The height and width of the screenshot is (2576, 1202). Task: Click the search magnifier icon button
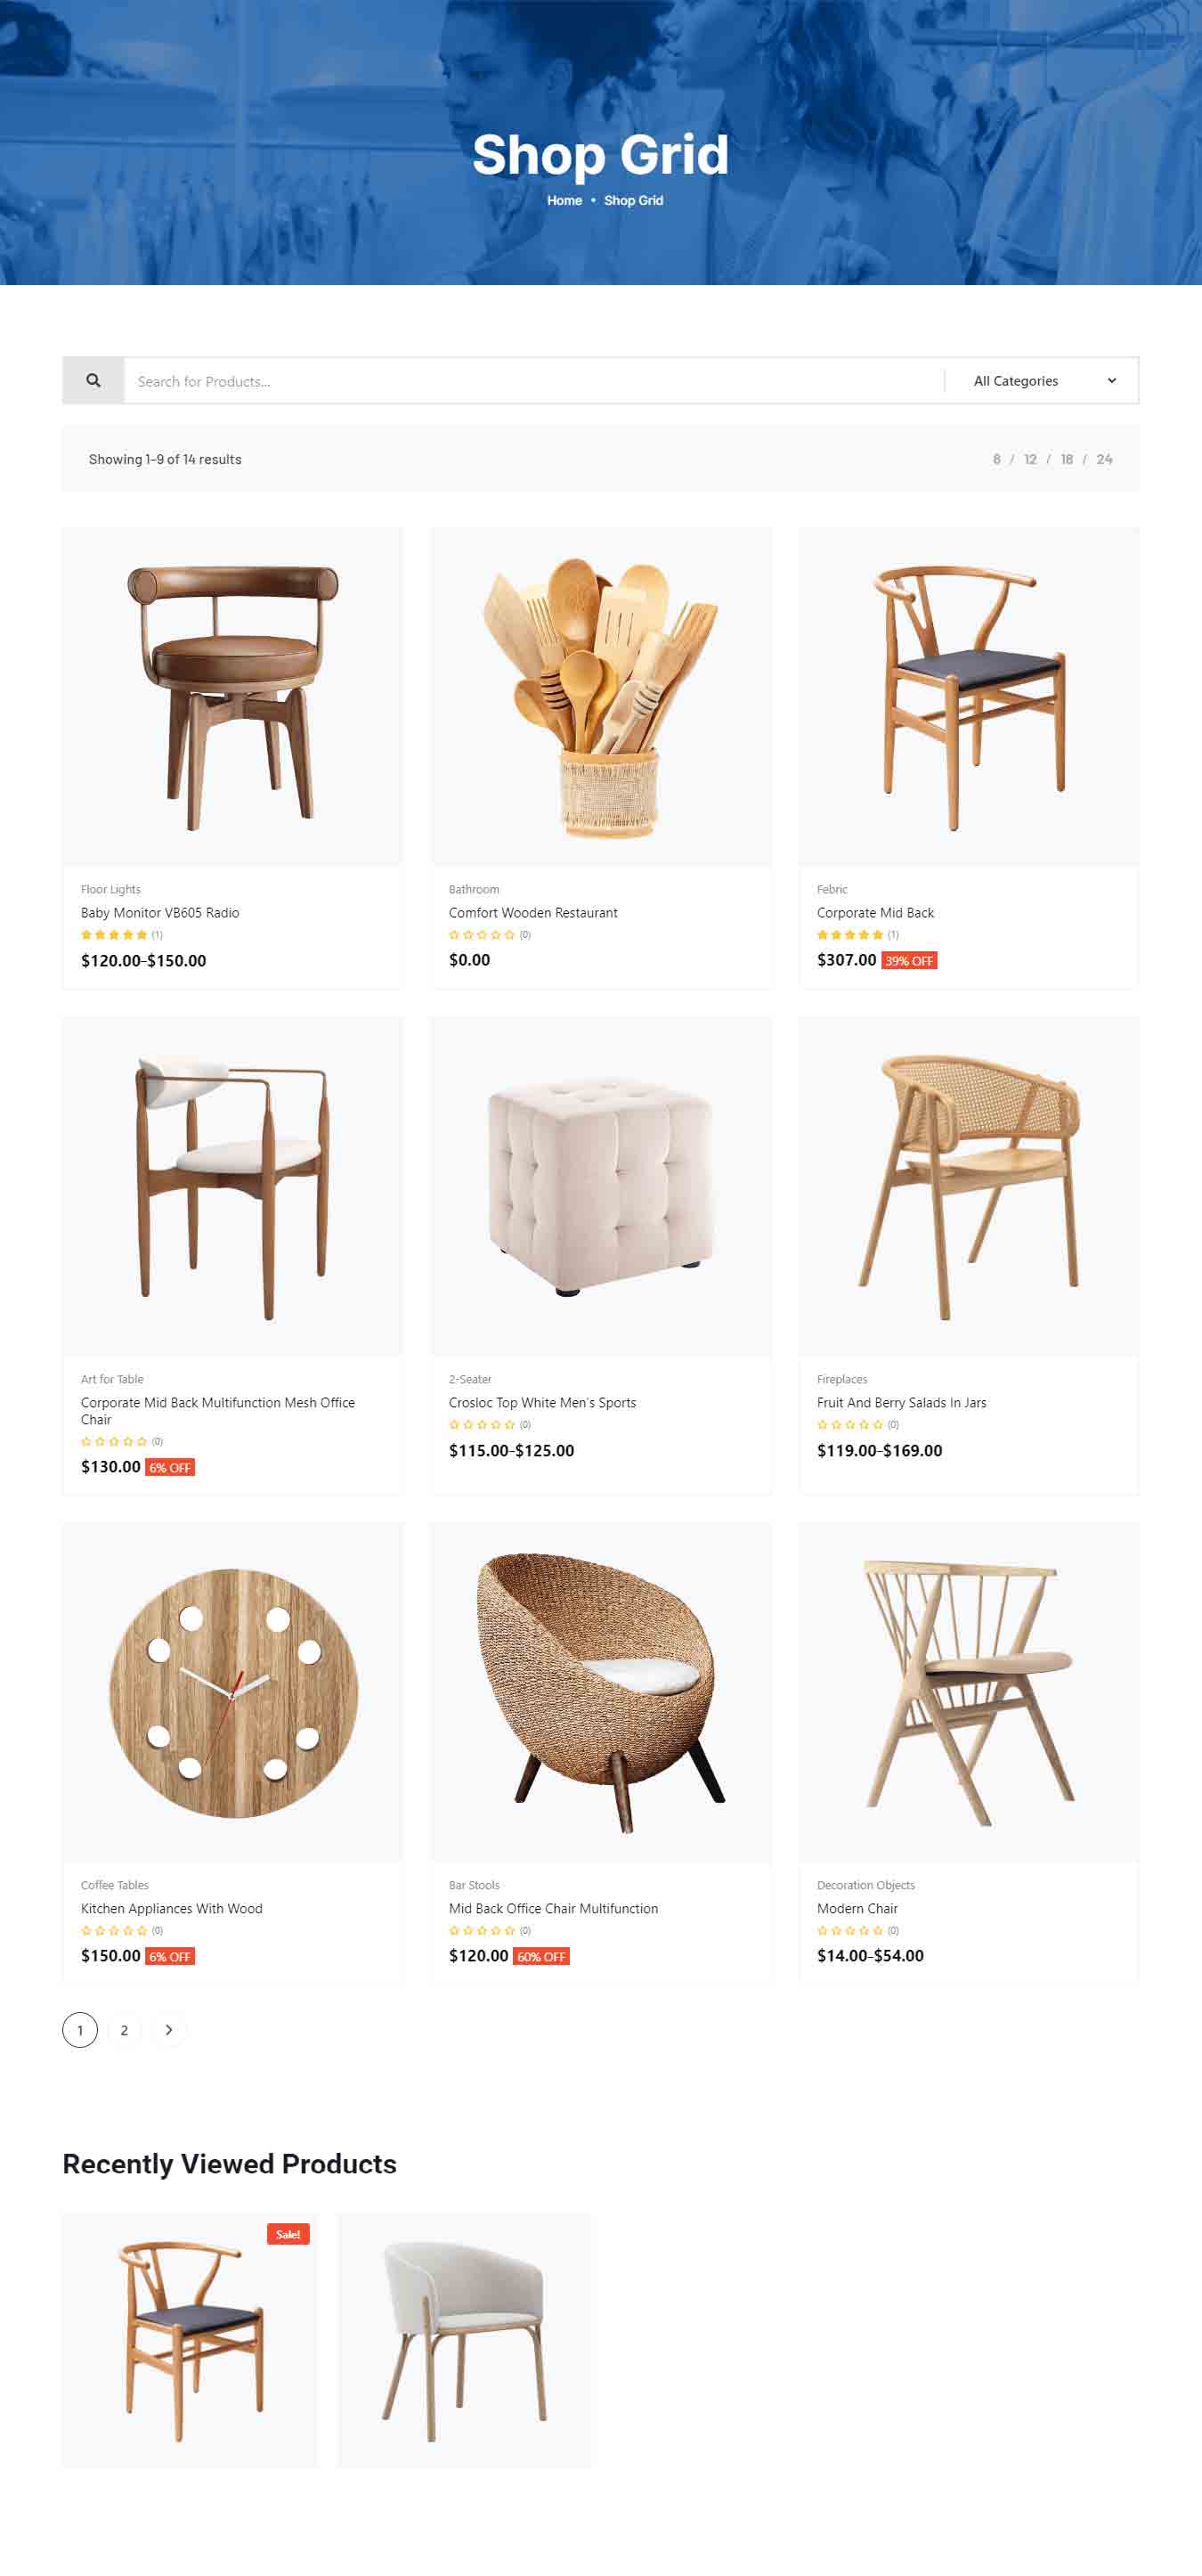click(x=93, y=380)
